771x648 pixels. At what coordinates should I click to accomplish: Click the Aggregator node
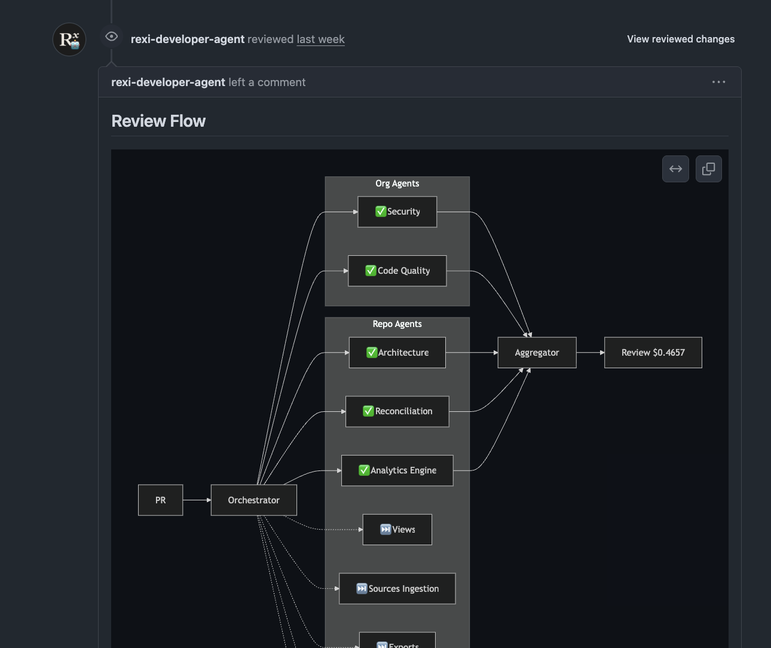(x=537, y=353)
